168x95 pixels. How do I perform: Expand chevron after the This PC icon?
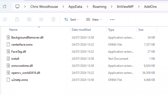25,7
